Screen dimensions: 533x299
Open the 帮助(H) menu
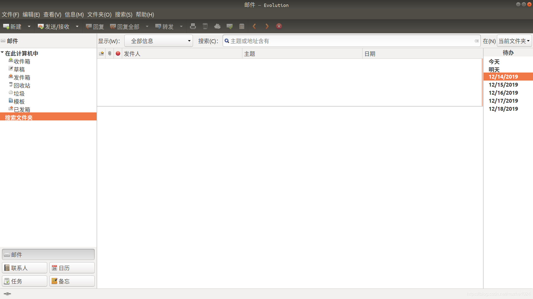(145, 14)
